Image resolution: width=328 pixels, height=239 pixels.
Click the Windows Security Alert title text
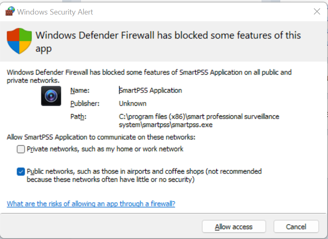click(x=55, y=12)
